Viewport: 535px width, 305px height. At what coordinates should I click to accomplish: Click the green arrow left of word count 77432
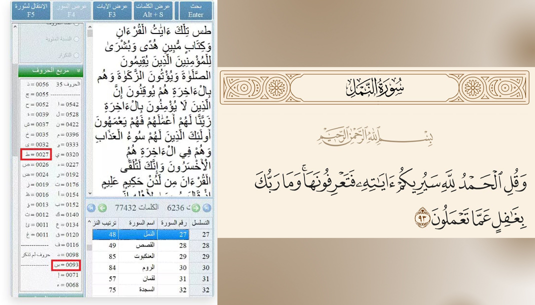(x=102, y=208)
